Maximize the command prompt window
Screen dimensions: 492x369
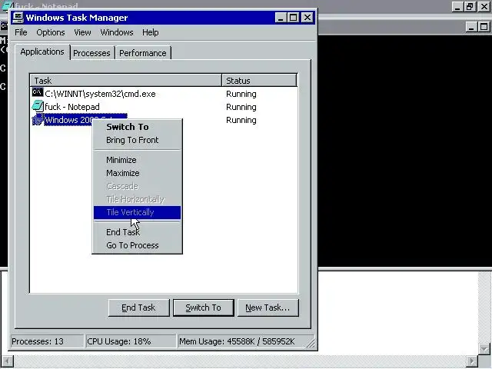[x=484, y=27]
